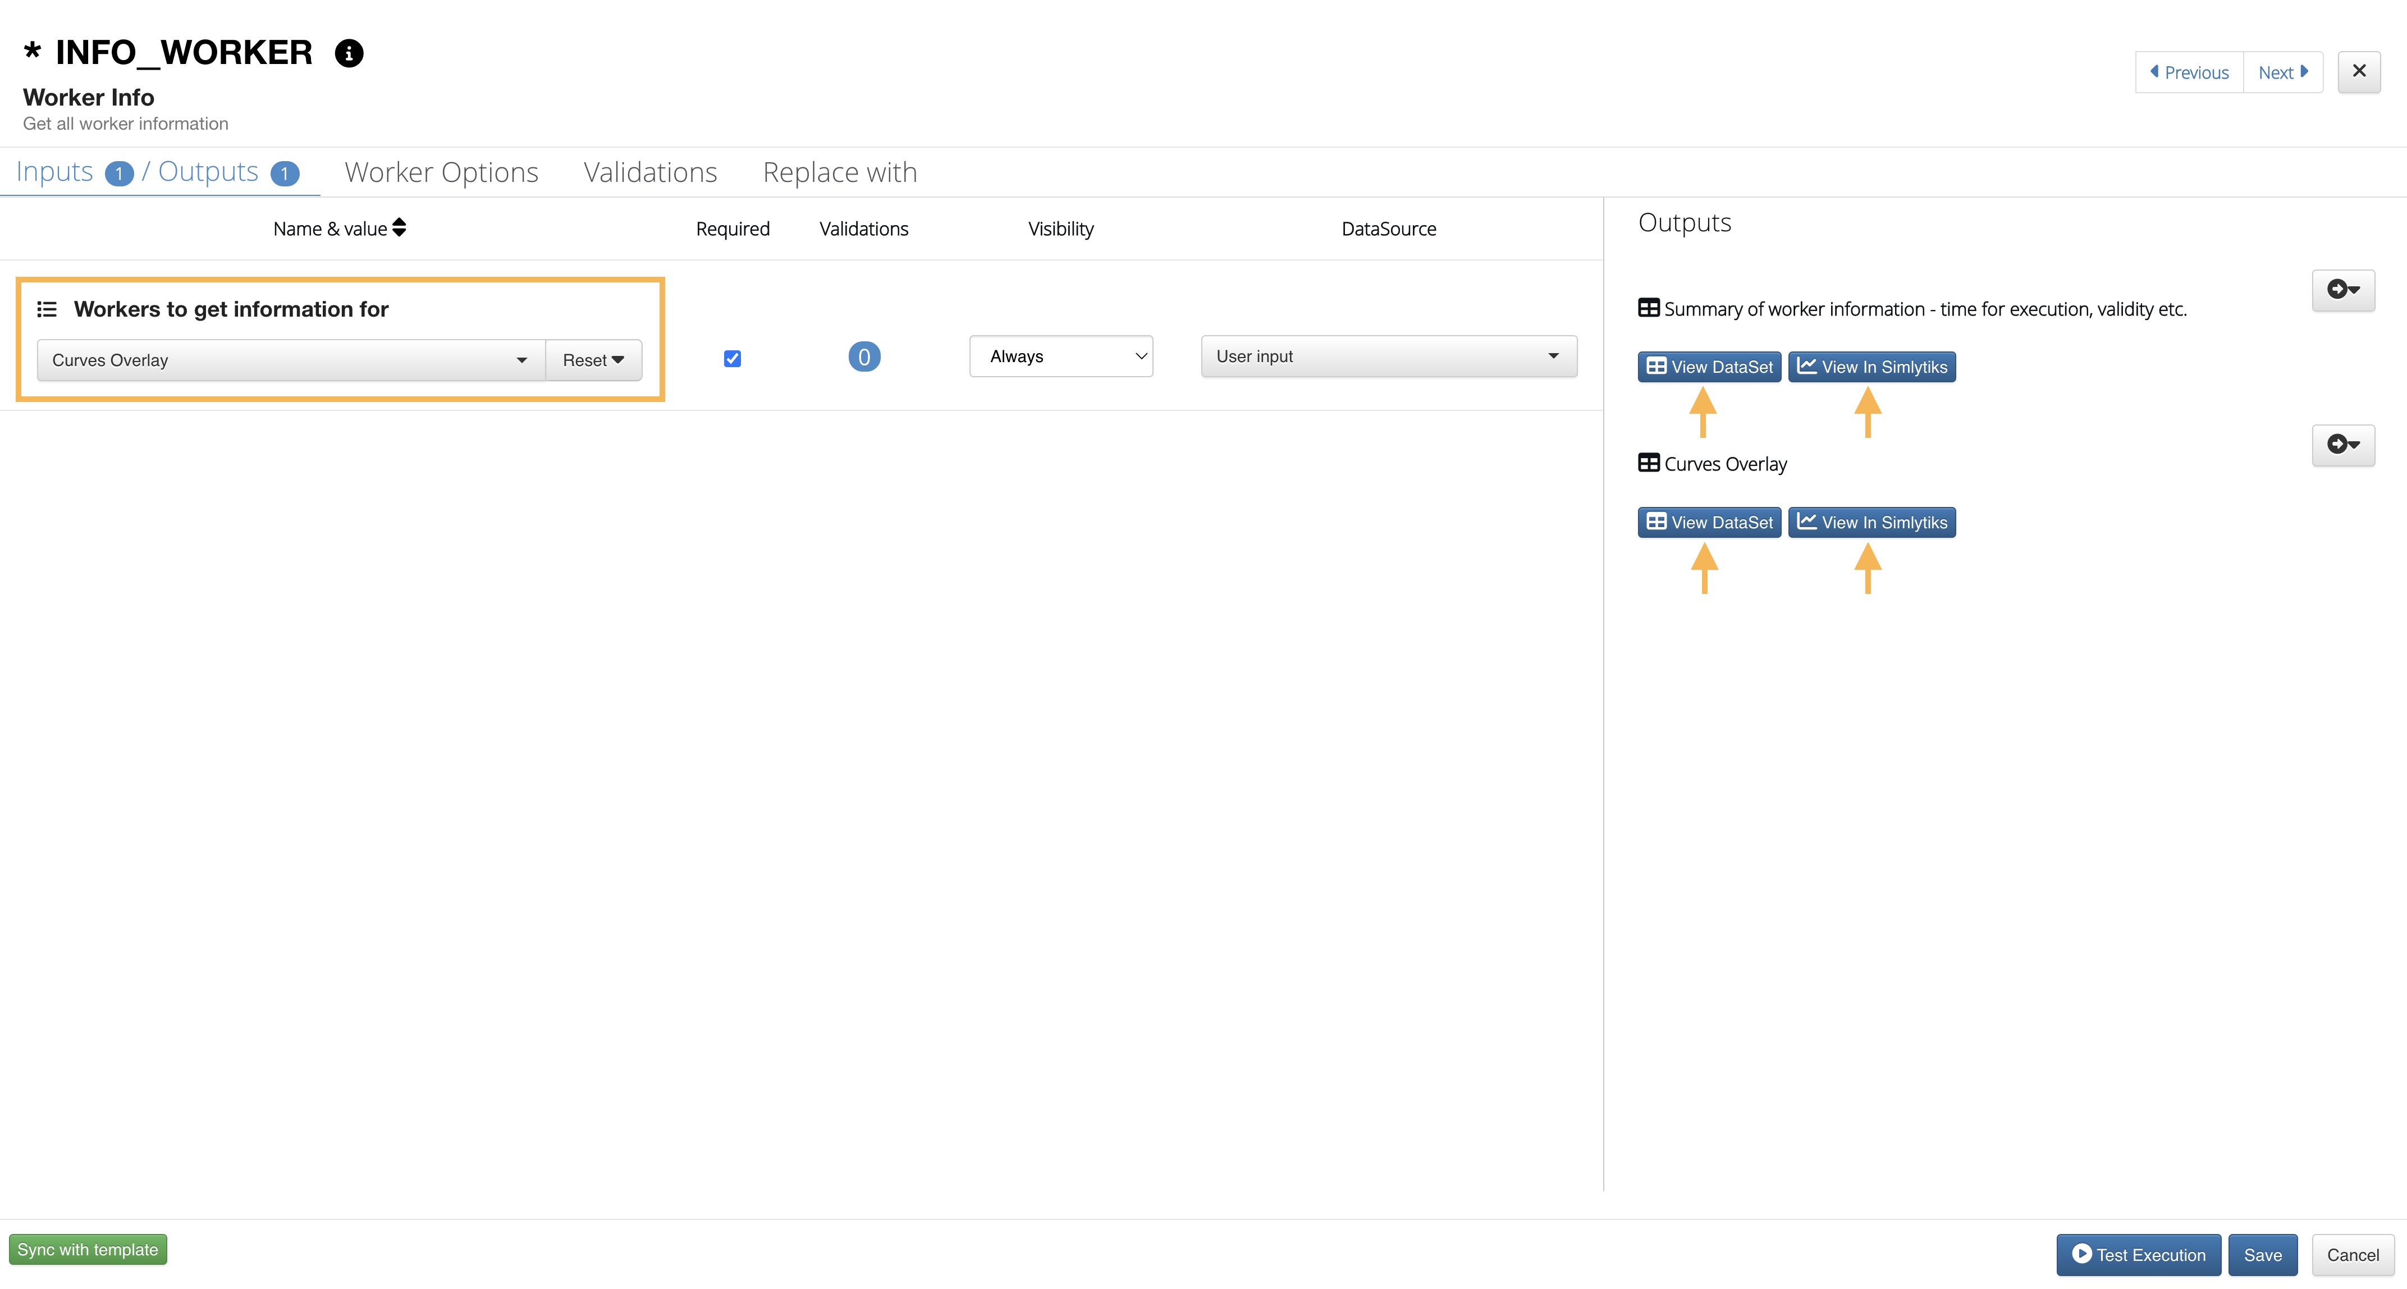Viewport: 2407px width, 1289px height.
Task: Click the sort arrows next to Name & value
Action: pos(399,228)
